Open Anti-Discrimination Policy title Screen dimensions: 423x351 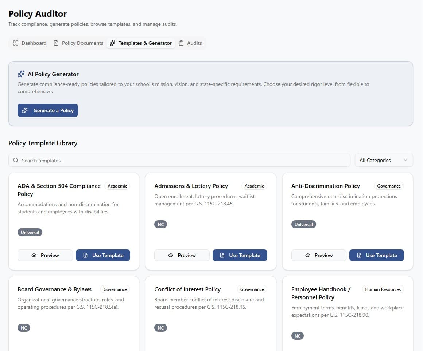(x=326, y=186)
